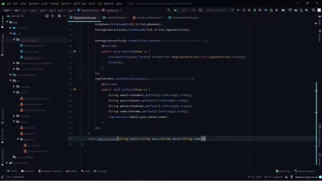Switch to the DashboardActivity.java tab
This screenshot has width=322, height=181.
pyautogui.click(x=185, y=18)
